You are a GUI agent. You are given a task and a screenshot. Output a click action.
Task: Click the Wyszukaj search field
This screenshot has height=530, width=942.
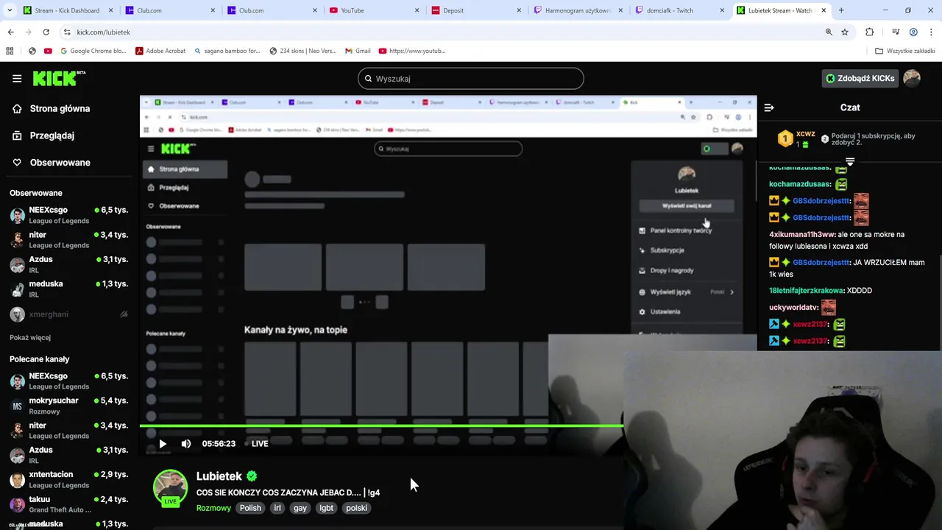click(x=471, y=78)
